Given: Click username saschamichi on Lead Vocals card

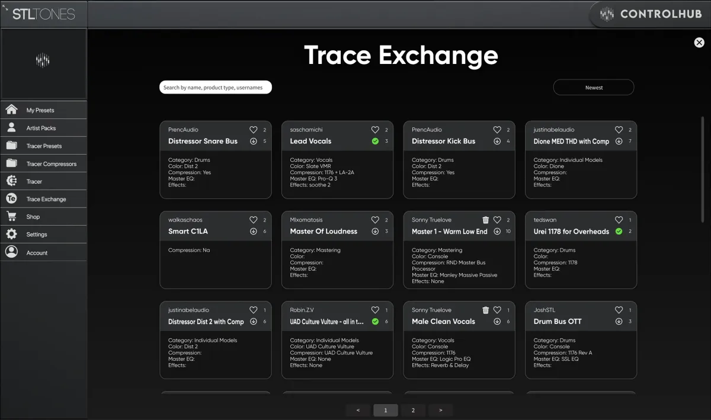Looking at the screenshot, I should [x=306, y=130].
